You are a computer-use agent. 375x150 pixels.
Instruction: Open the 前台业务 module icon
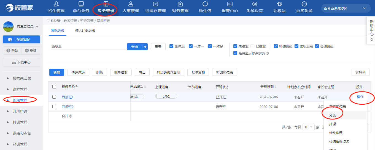pos(81,4)
